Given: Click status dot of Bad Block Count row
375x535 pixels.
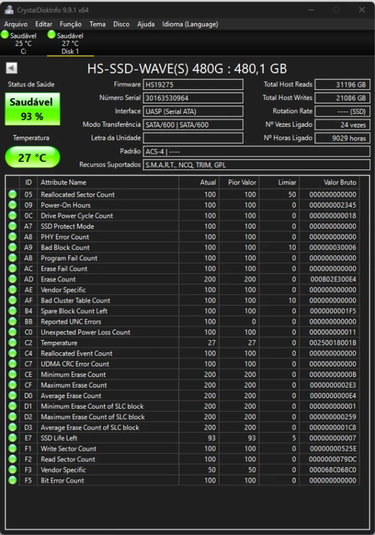Looking at the screenshot, I should 13,247.
